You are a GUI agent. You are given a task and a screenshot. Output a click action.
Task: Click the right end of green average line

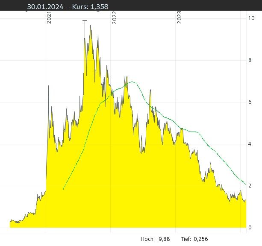(x=246, y=184)
